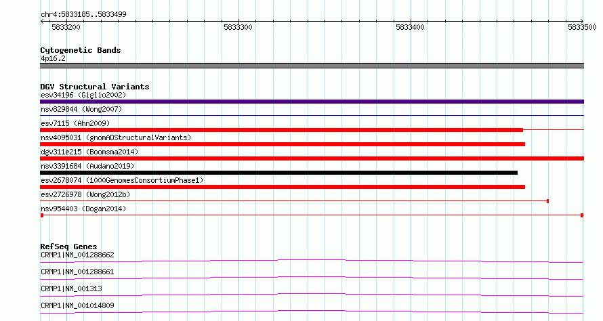603x321 pixels.
Task: Click the magenta line under CRMP1|NM_001313
Action: coord(312,295)
